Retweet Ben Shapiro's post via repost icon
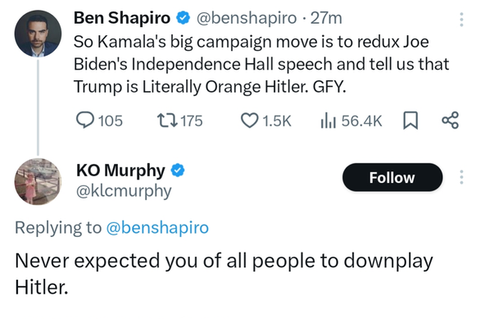Screen dimensions: 485x319 (167, 121)
